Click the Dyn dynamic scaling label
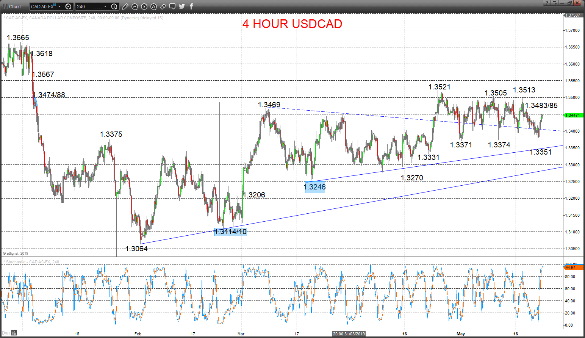The width and height of the screenshot is (585, 338). [x=6, y=333]
